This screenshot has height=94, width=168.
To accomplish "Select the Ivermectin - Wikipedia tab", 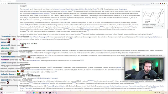I will [8, 1].
